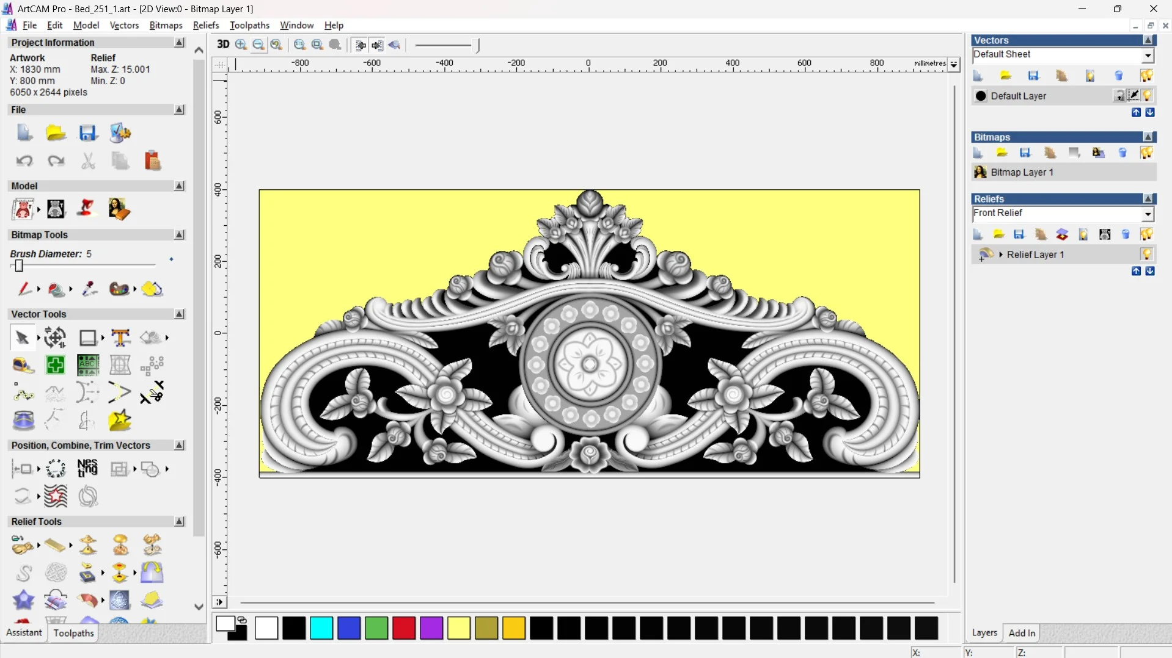Select Bitmap Layer 1 in Bitmaps panel
Image resolution: width=1172 pixels, height=658 pixels.
[x=1022, y=173]
